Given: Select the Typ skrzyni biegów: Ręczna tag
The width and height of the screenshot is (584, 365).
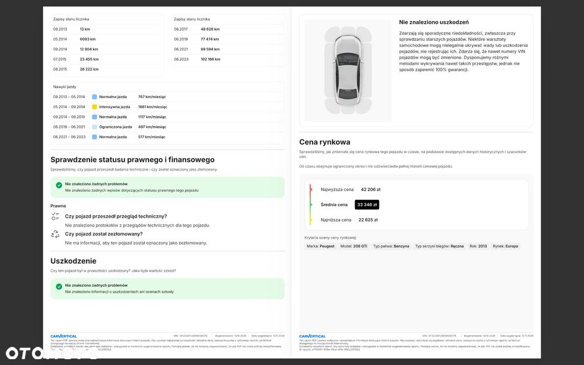Looking at the screenshot, I should pyautogui.click(x=440, y=246).
